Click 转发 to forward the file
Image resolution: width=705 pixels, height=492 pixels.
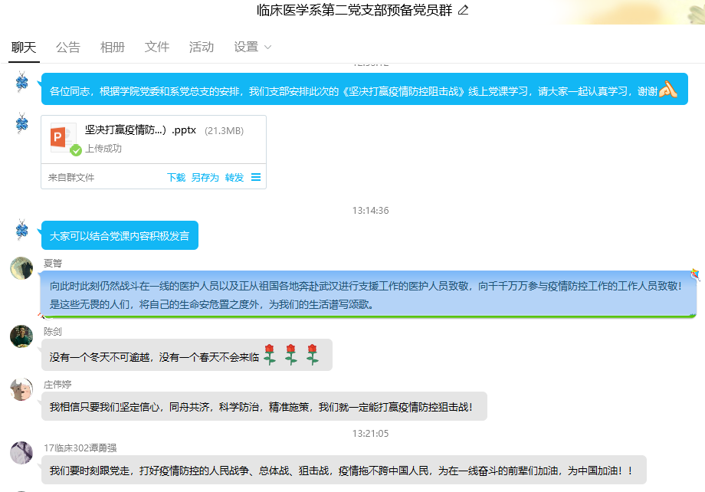[x=234, y=177]
